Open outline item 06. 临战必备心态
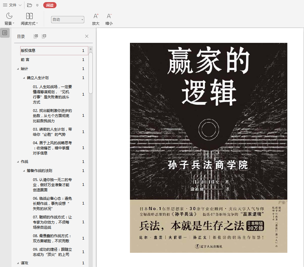Viewport: 304px width, 267px height. 52,203
